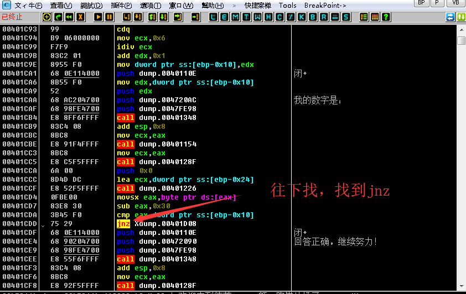Click the Step into icon

[127, 17]
